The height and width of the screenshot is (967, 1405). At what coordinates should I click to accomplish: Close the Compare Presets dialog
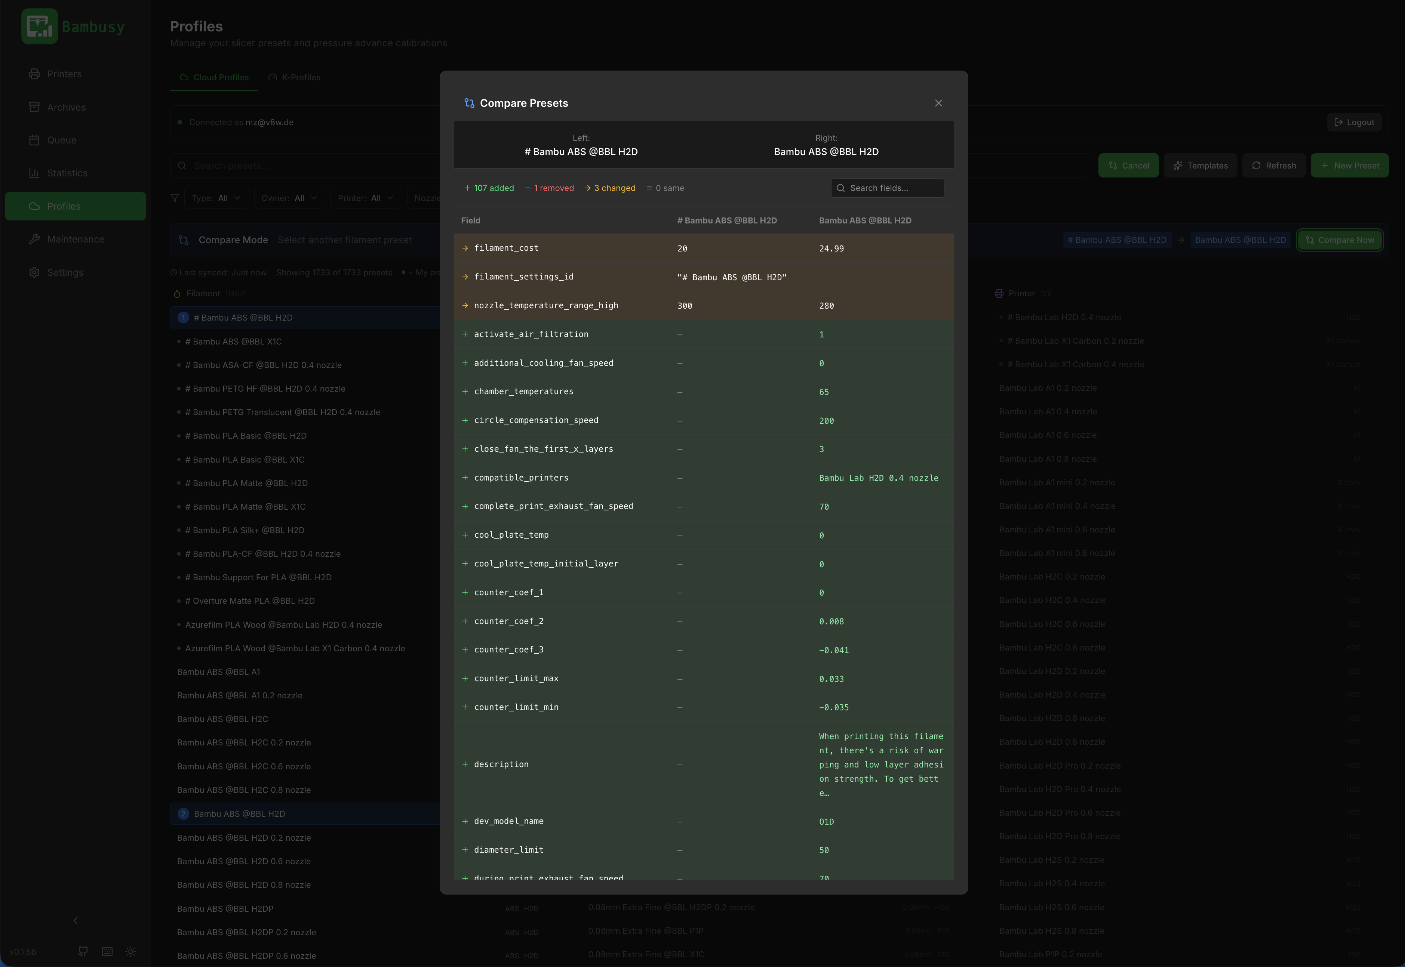(938, 103)
